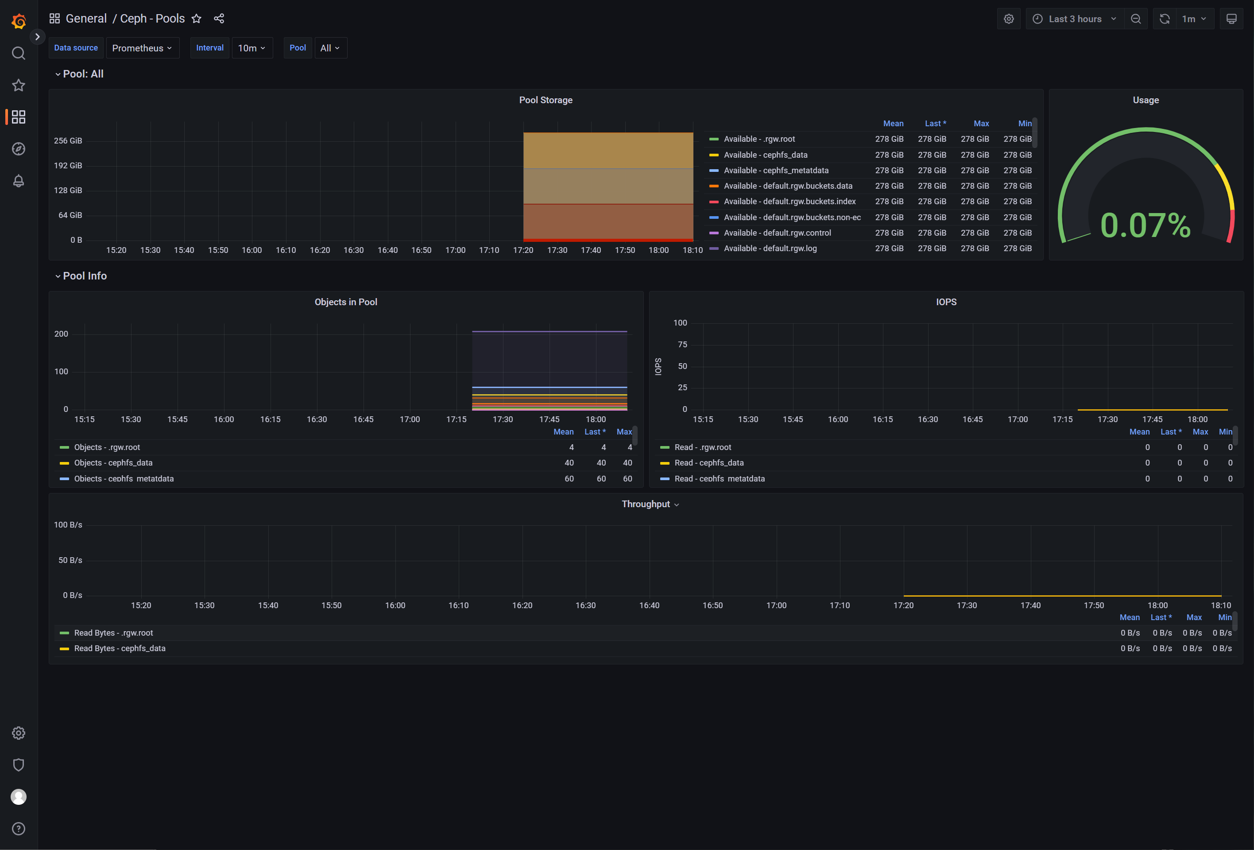Open the Last 3 hours time picker

click(1074, 19)
